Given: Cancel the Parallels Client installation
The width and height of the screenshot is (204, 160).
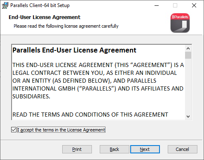Looking at the screenshot, I should [x=183, y=149].
